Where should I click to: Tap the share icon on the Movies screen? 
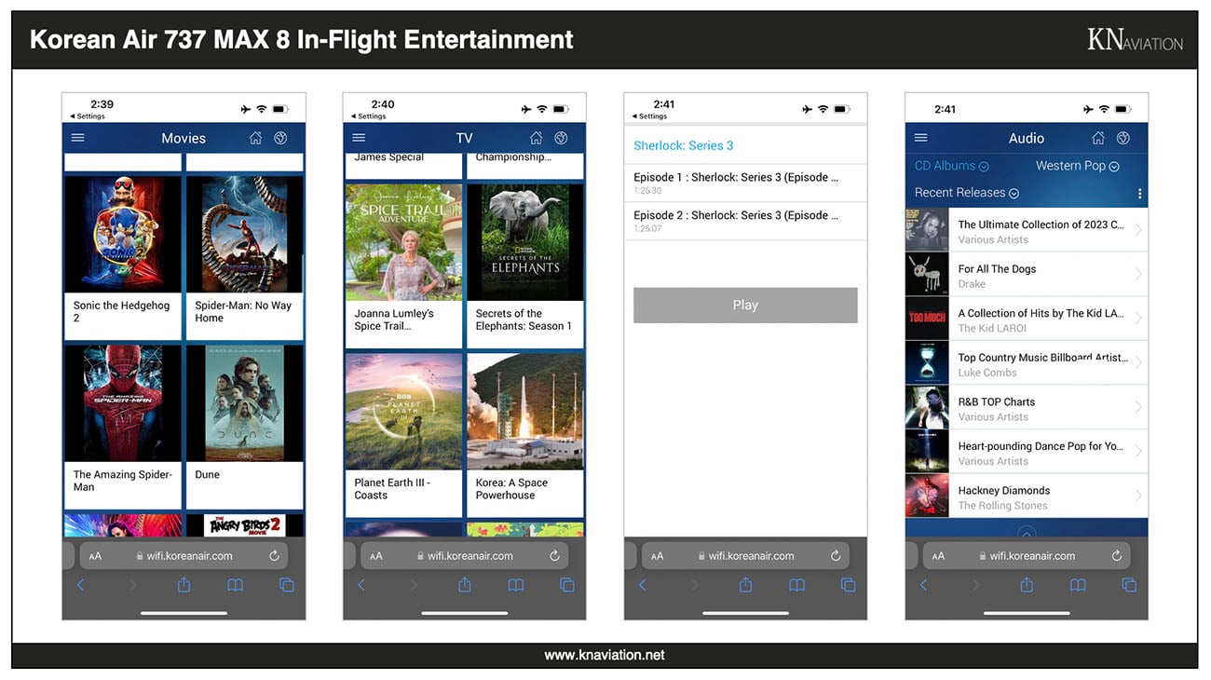[x=184, y=584]
